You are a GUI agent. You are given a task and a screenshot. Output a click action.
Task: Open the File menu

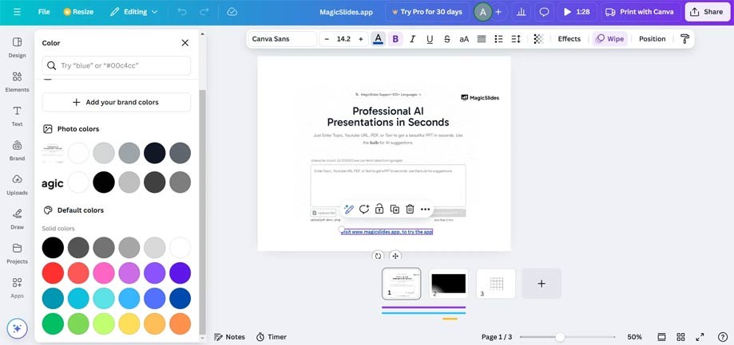(x=44, y=12)
